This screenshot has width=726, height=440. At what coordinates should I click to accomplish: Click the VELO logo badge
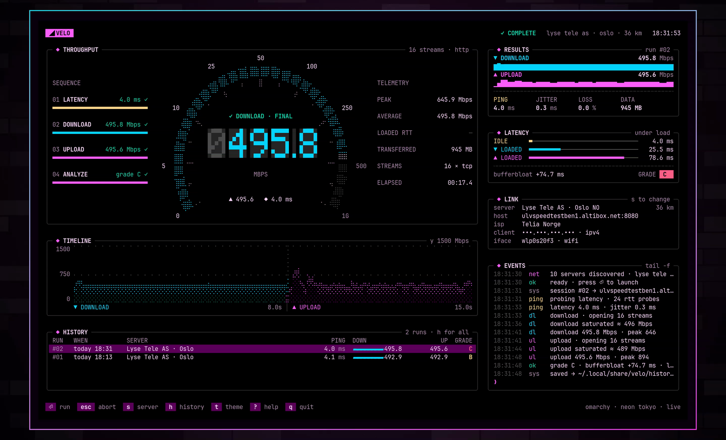[x=59, y=33]
